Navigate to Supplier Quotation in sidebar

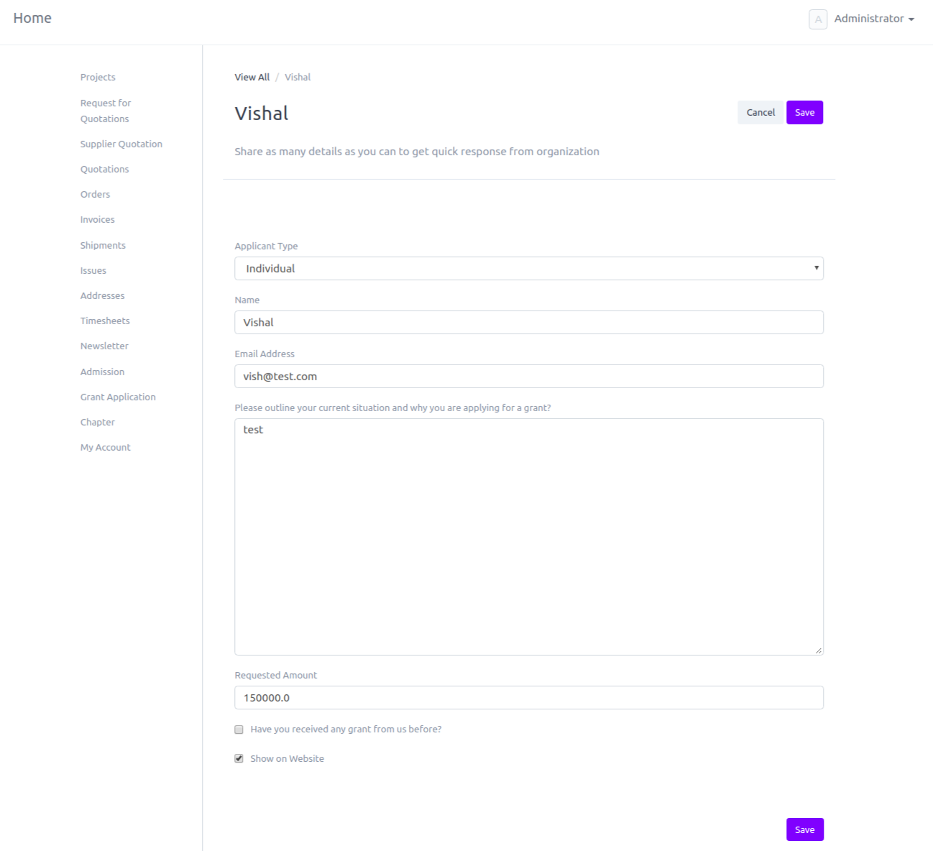[x=121, y=144]
